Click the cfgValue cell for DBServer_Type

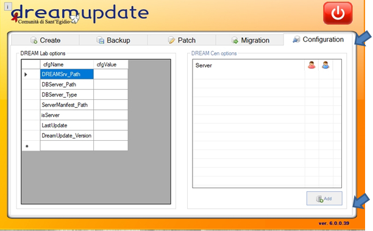[111, 94]
